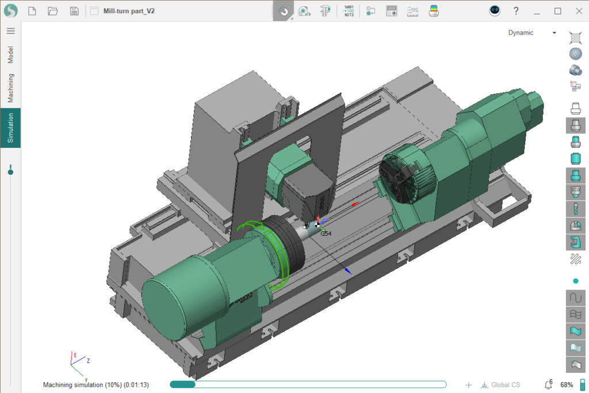Image resolution: width=589 pixels, height=393 pixels.
Task: Toggle tool visibility with the end mill icon
Action: tap(575, 208)
